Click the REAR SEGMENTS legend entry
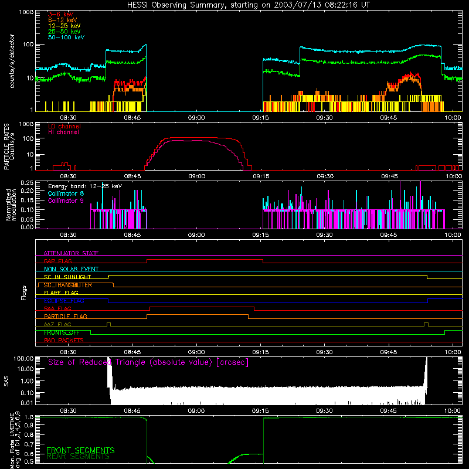Image resolution: width=469 pixels, height=469 pixels. point(78,457)
